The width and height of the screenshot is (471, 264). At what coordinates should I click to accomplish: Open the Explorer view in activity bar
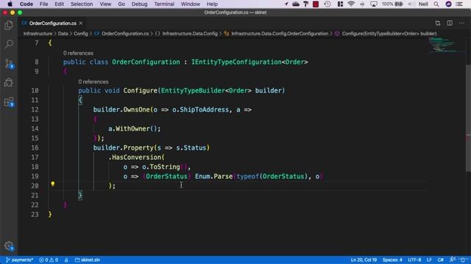[x=9, y=25]
